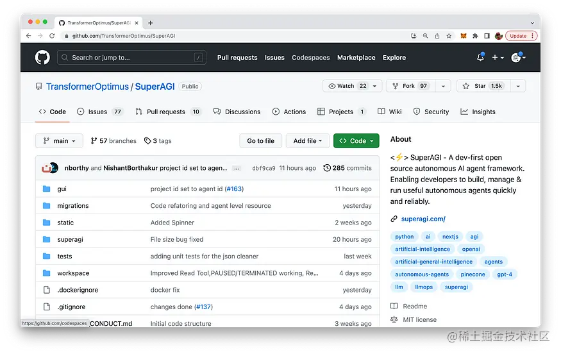The width and height of the screenshot is (561, 354).
Task: Open the gui folder
Action: 62,189
